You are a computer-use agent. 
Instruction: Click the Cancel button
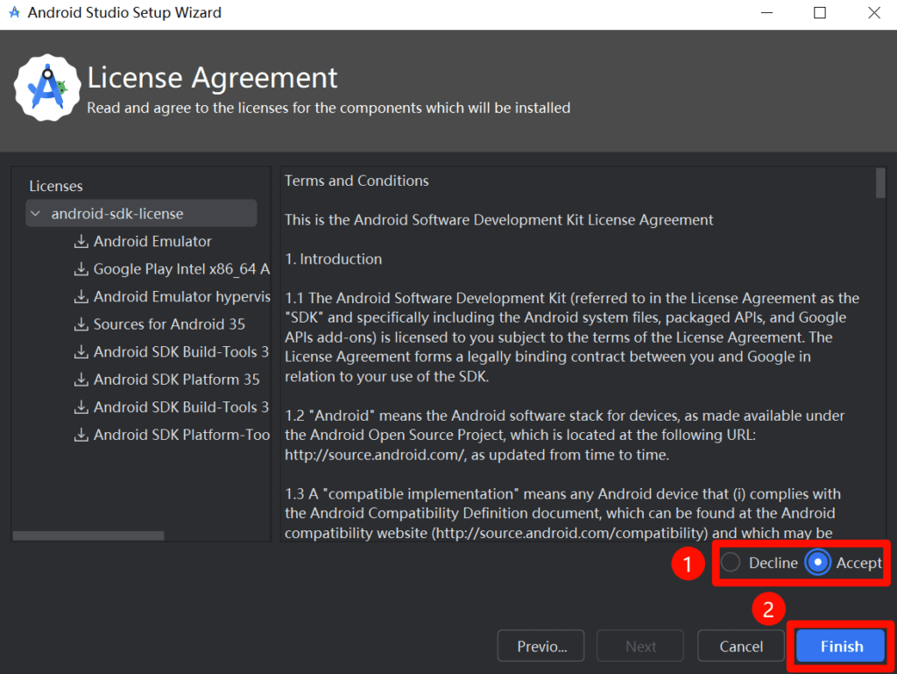pyautogui.click(x=741, y=647)
